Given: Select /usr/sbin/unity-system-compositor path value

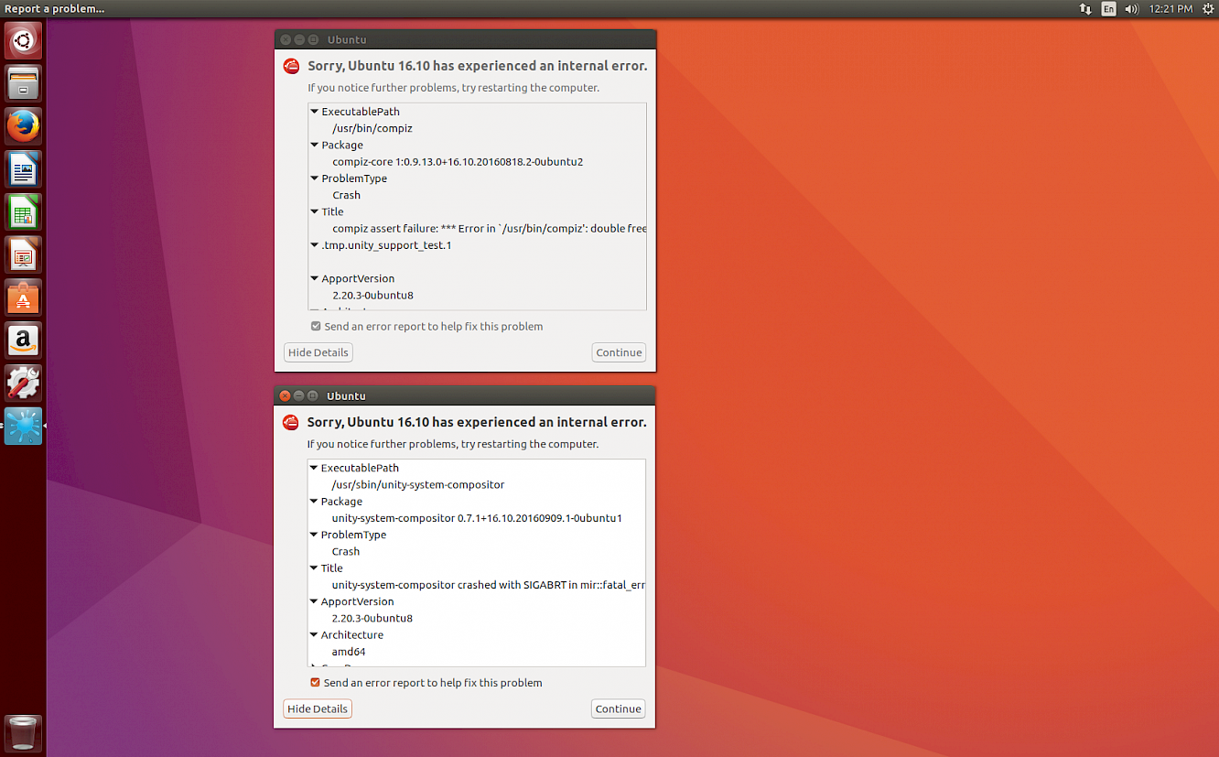Looking at the screenshot, I should (x=418, y=485).
